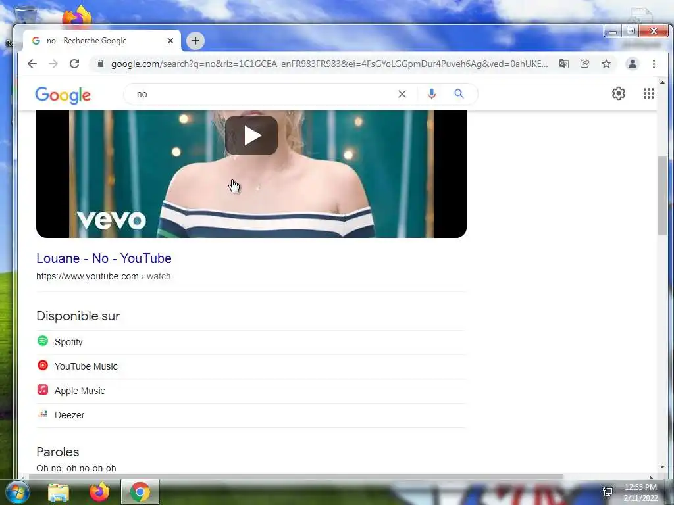
Task: Bookmark this page with star
Action: [x=606, y=64]
